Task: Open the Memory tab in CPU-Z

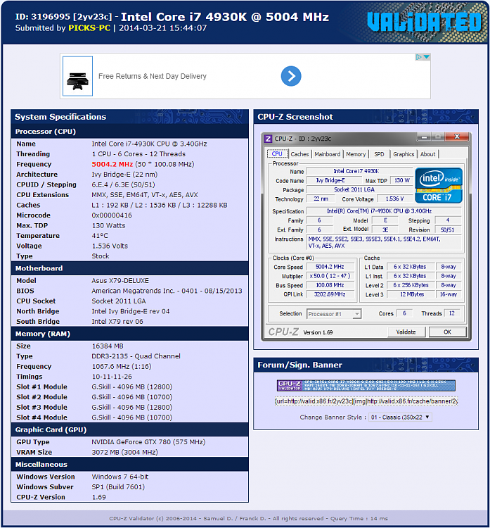Action: (356, 154)
